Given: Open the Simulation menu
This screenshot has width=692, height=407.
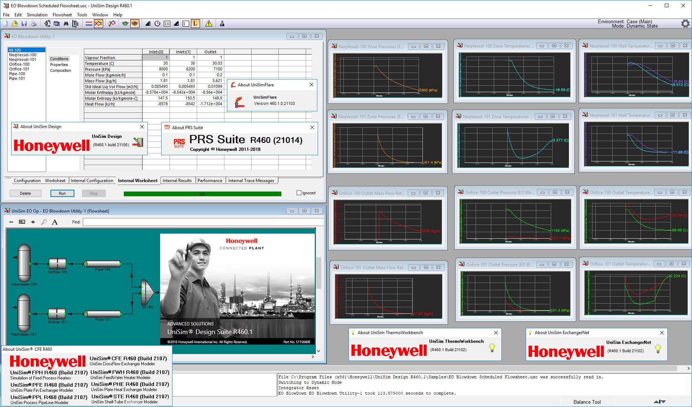Looking at the screenshot, I should pyautogui.click(x=37, y=15).
